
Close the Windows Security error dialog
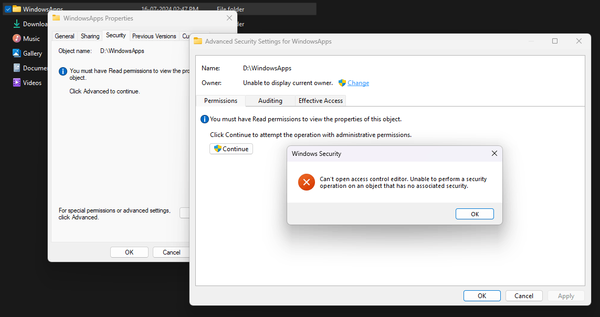(x=494, y=153)
